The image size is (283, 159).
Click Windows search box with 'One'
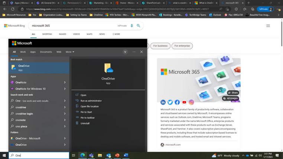point(39,155)
